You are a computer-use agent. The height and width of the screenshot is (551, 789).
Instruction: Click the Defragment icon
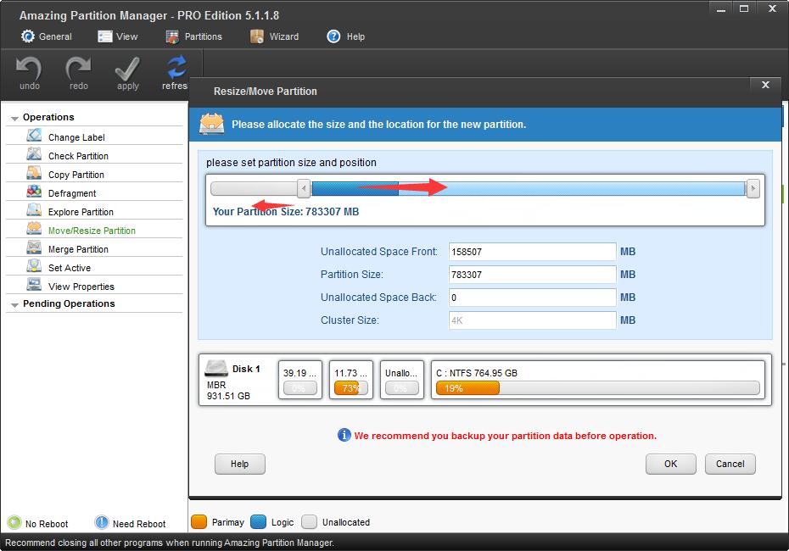[x=34, y=191]
